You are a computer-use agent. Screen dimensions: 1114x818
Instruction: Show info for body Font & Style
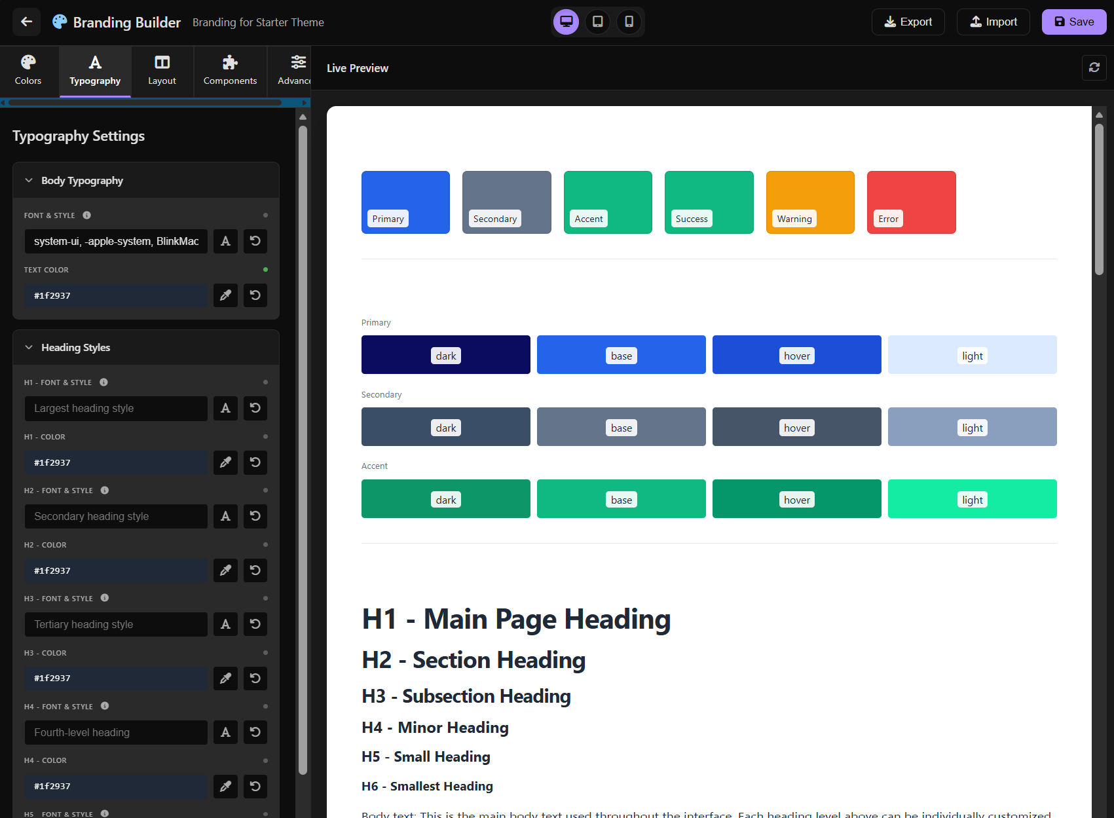tap(86, 215)
